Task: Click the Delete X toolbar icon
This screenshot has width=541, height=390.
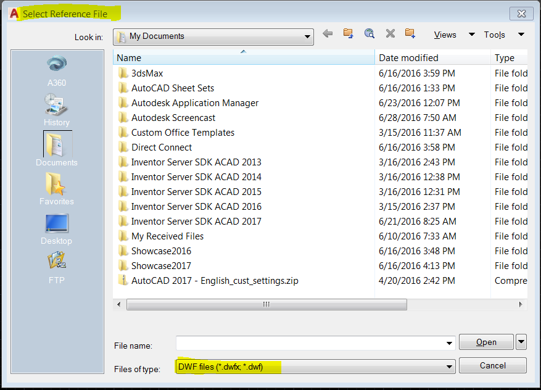Action: [x=390, y=34]
